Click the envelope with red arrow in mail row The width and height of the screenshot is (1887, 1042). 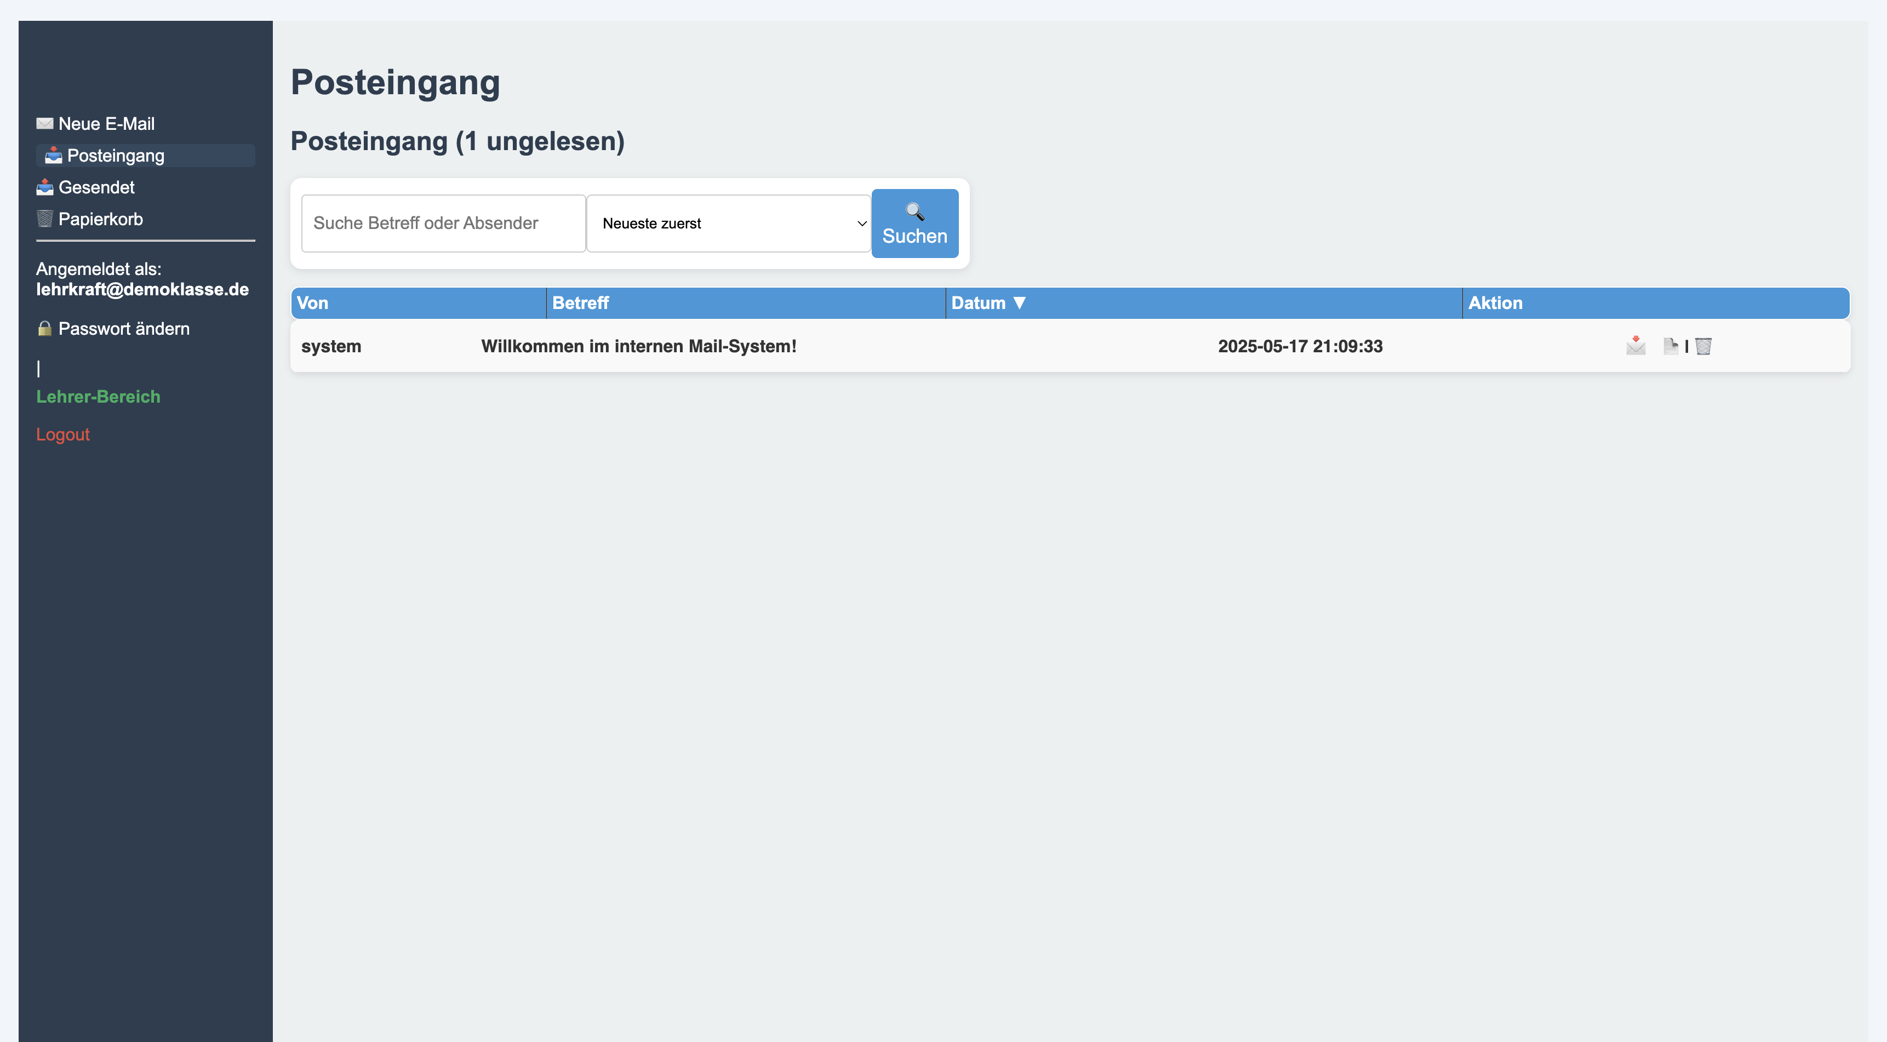pos(1635,346)
